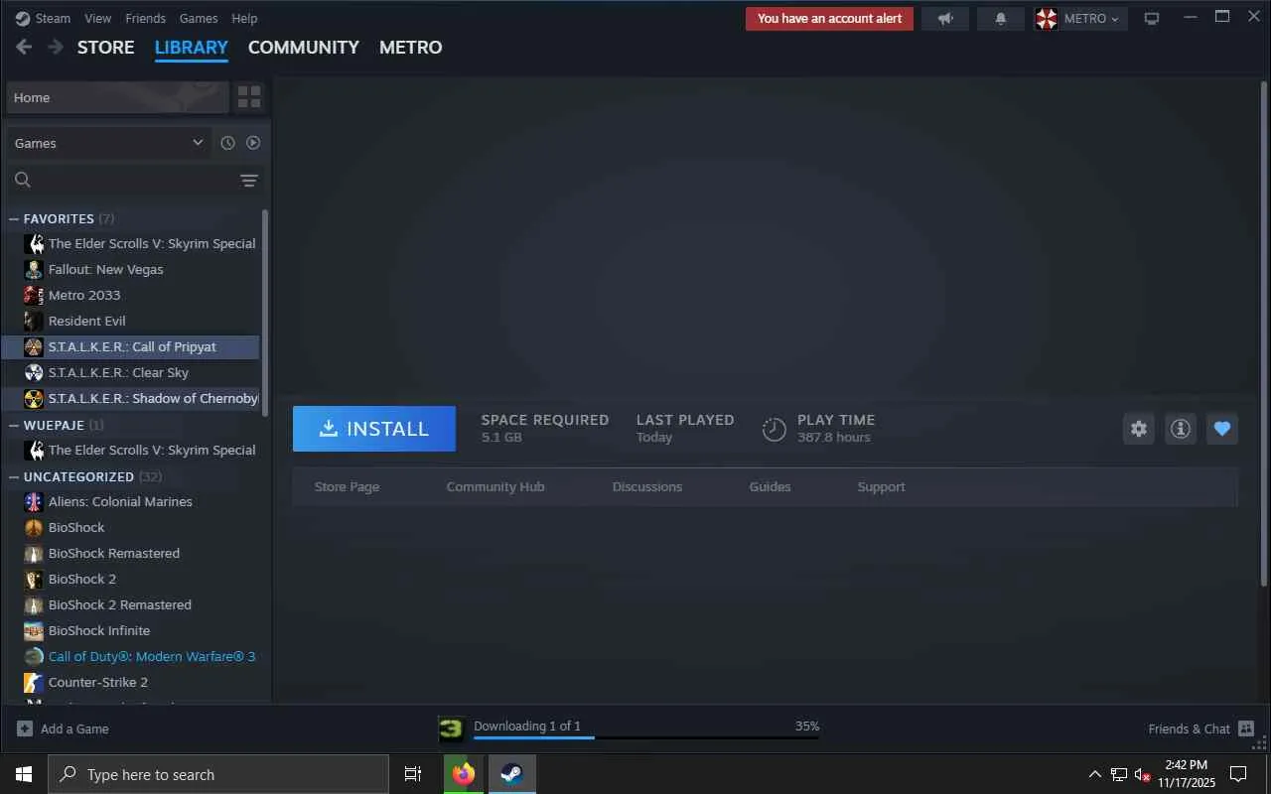
Task: Switch to the collections grid view icon
Action: pos(249,97)
